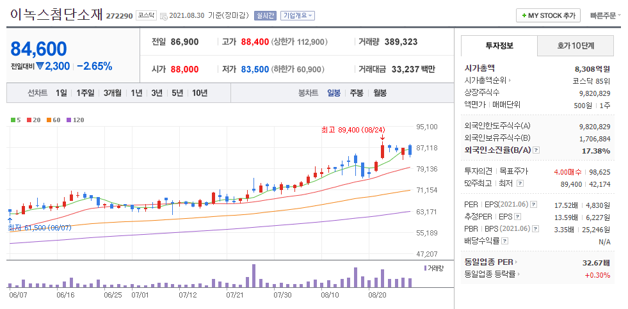This screenshot has width=628, height=309.
Task: Select the 10년 line chart period
Action: tap(200, 93)
